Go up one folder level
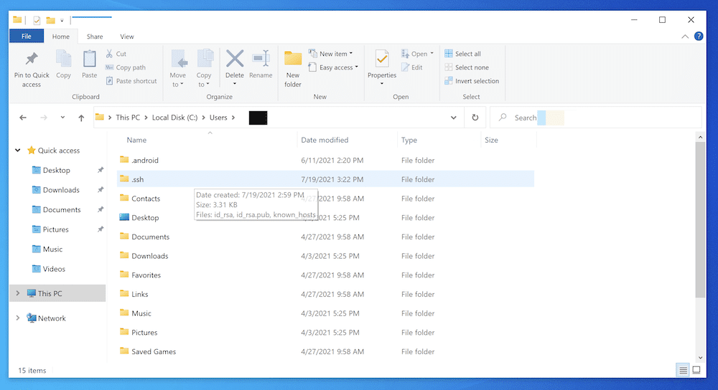Screen dimensions: 718x390 click(81, 118)
